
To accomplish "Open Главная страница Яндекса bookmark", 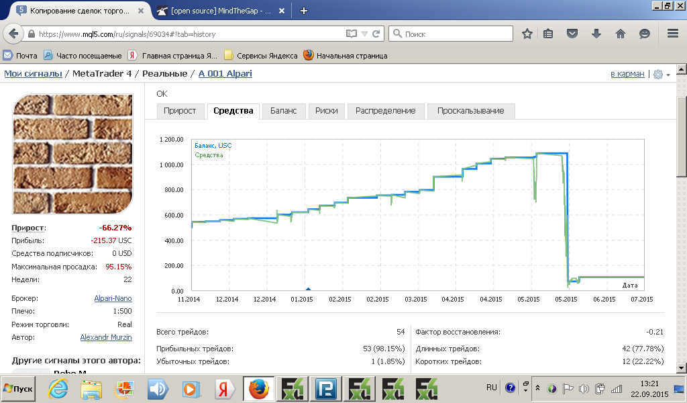I will click(172, 55).
